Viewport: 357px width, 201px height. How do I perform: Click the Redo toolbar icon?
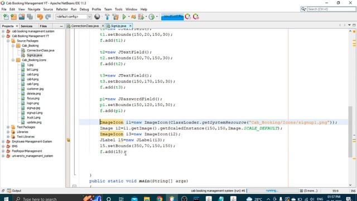pyautogui.click(x=48, y=17)
